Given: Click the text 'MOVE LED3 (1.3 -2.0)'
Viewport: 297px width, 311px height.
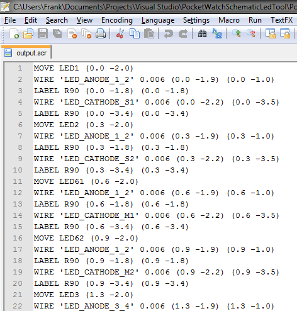Looking at the screenshot, I should click(x=84, y=295).
